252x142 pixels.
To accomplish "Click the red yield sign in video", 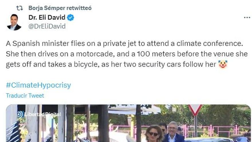I will [195, 110].
